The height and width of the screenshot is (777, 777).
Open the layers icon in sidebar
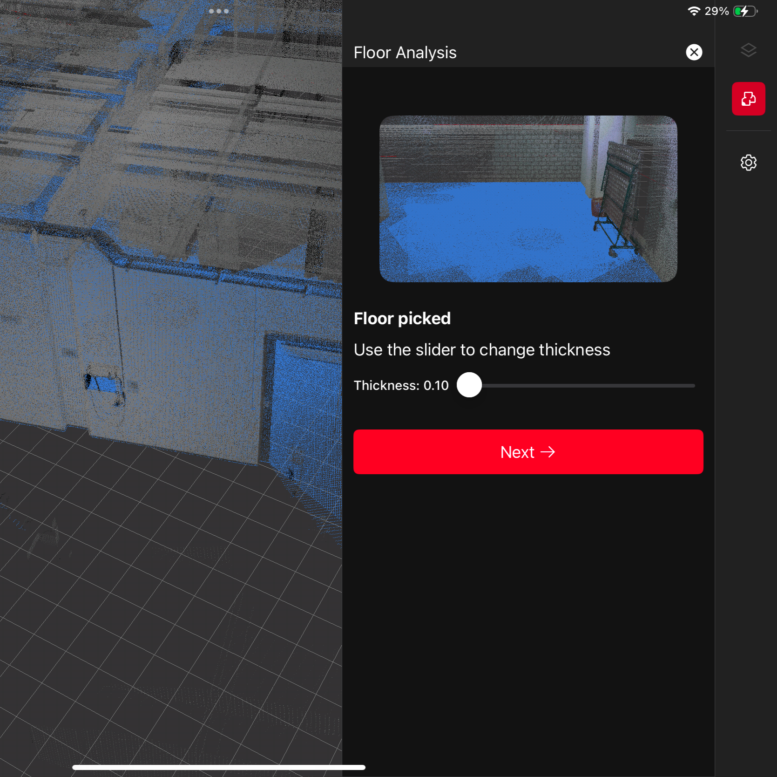click(x=748, y=50)
